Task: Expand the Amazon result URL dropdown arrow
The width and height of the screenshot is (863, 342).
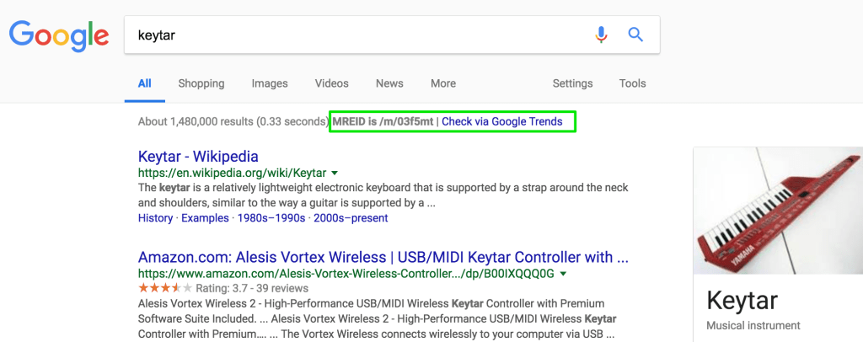Action: [x=563, y=274]
